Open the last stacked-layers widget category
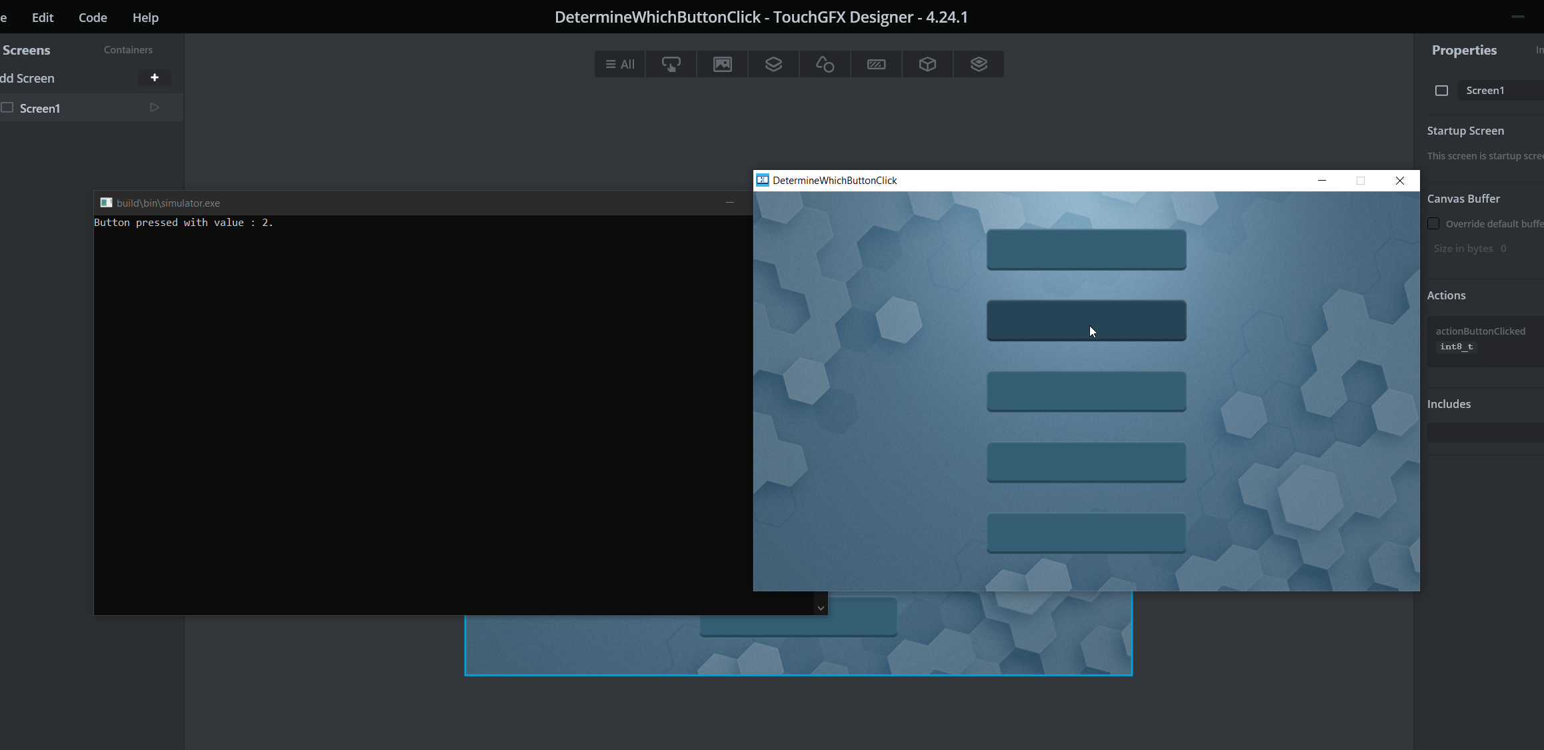Viewport: 1544px width, 750px height. pos(979,64)
